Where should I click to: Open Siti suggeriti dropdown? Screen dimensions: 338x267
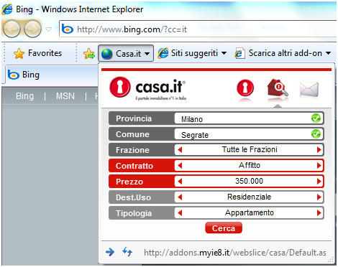click(192, 53)
